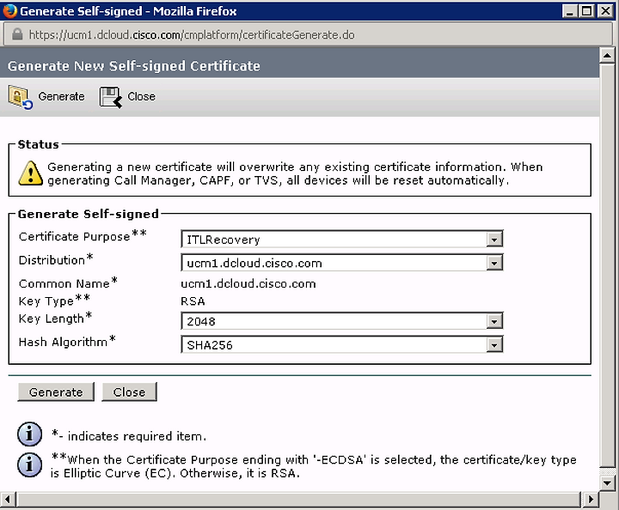Click the horizontal scrollbar left arrow
Image resolution: width=619 pixels, height=510 pixels.
tap(8, 500)
